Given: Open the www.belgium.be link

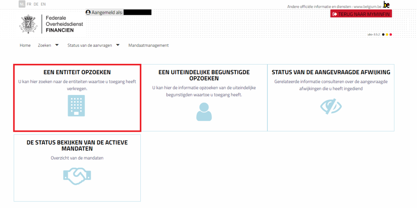Looking at the screenshot, I should click(367, 7).
